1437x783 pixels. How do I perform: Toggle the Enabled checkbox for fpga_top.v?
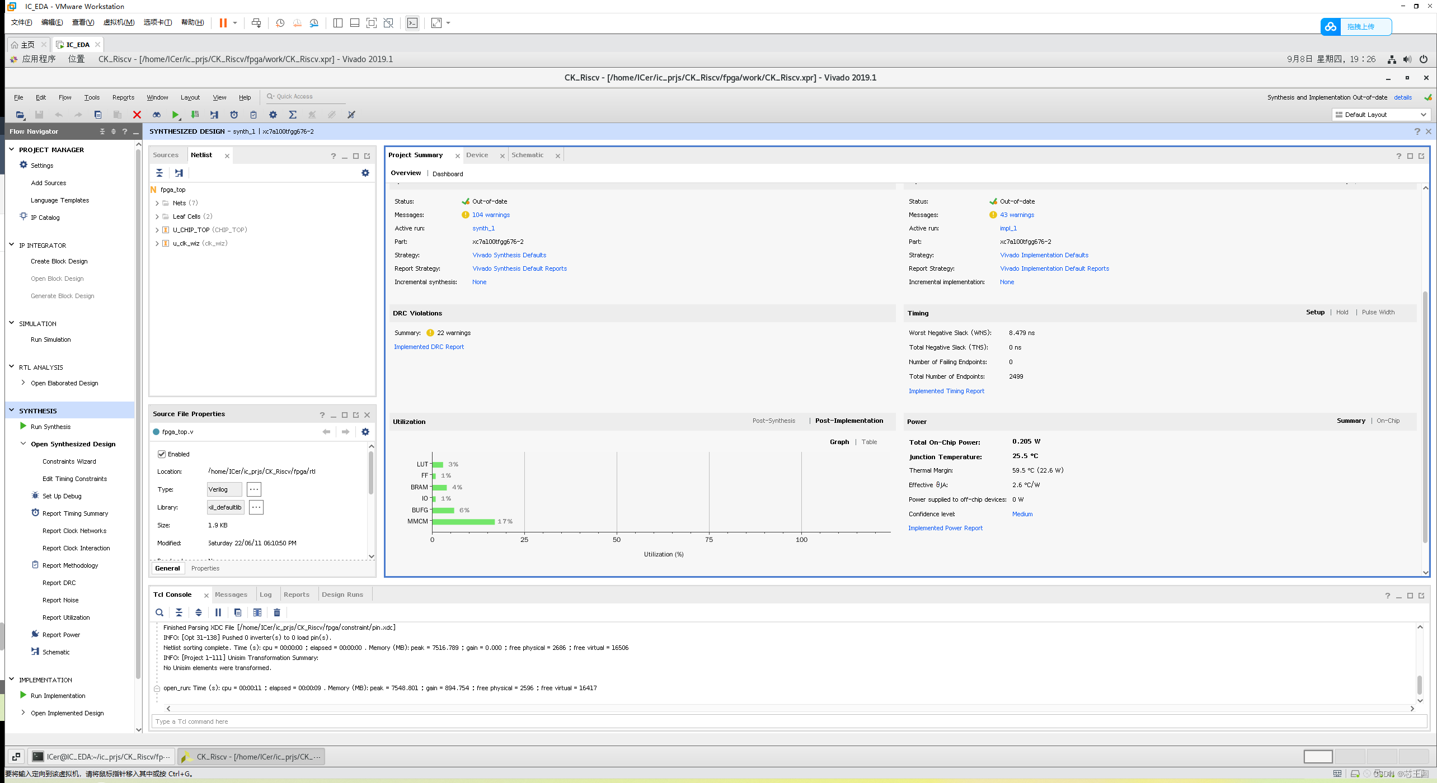pyautogui.click(x=162, y=454)
